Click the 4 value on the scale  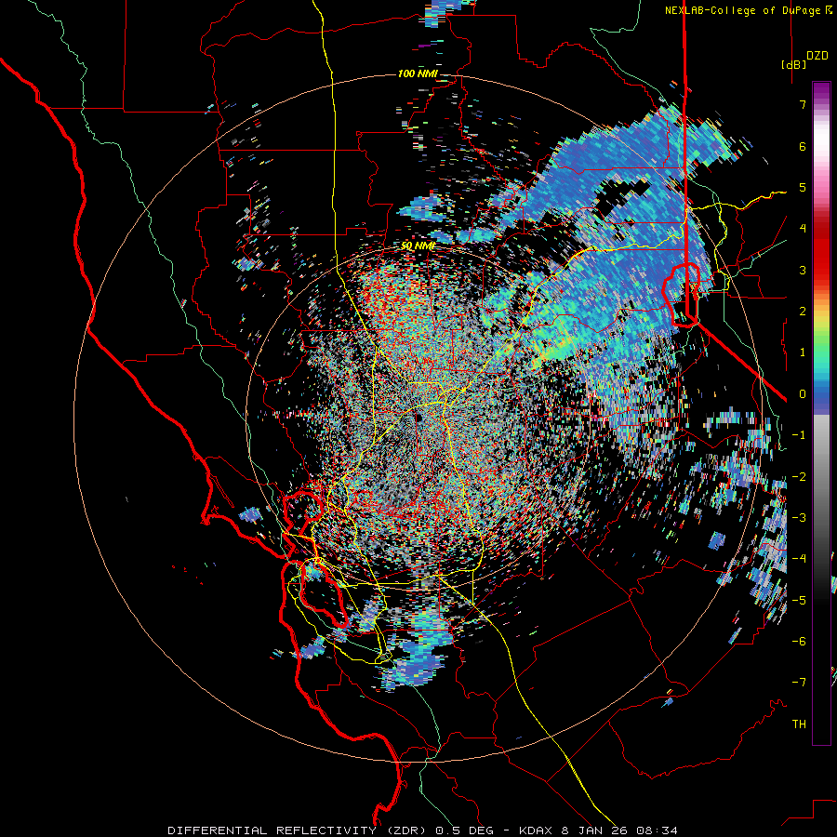coord(803,229)
